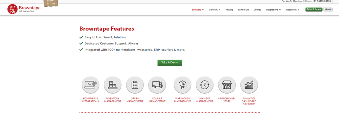This screenshot has width=339, height=131.
Task: Click the Browntape logo icon
Action: pyautogui.click(x=12, y=9)
